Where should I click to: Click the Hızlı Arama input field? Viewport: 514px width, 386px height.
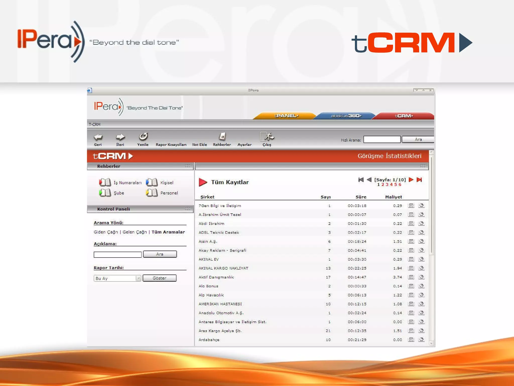tap(382, 139)
